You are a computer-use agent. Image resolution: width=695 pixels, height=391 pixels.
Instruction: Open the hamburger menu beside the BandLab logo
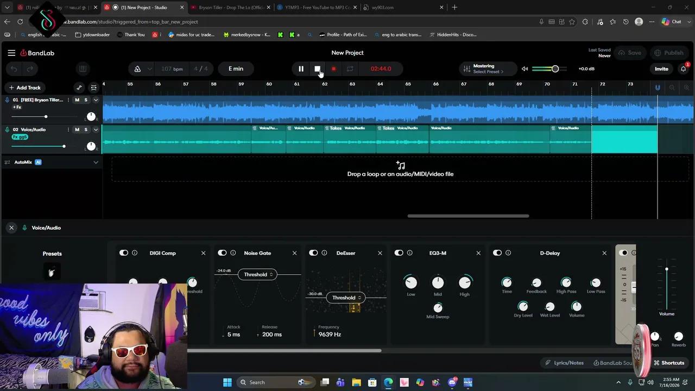11,53
